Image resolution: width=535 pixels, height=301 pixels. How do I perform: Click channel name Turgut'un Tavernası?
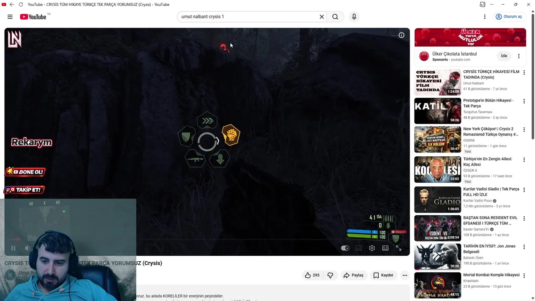478,112
